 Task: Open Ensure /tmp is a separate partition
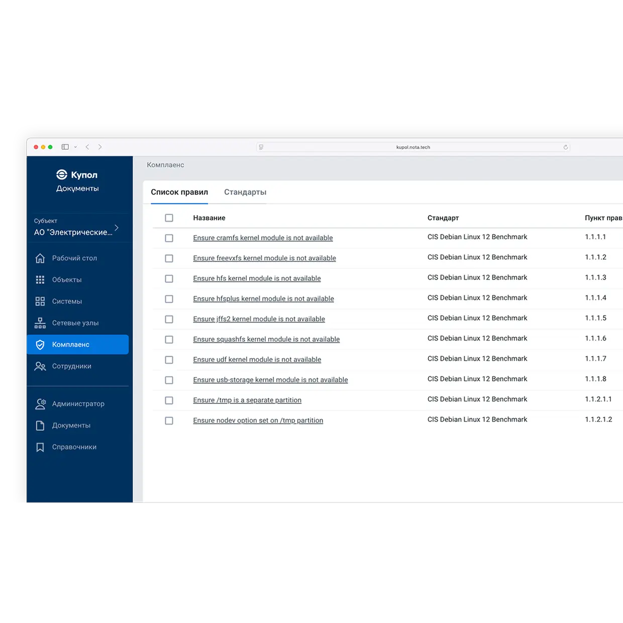[x=247, y=400]
